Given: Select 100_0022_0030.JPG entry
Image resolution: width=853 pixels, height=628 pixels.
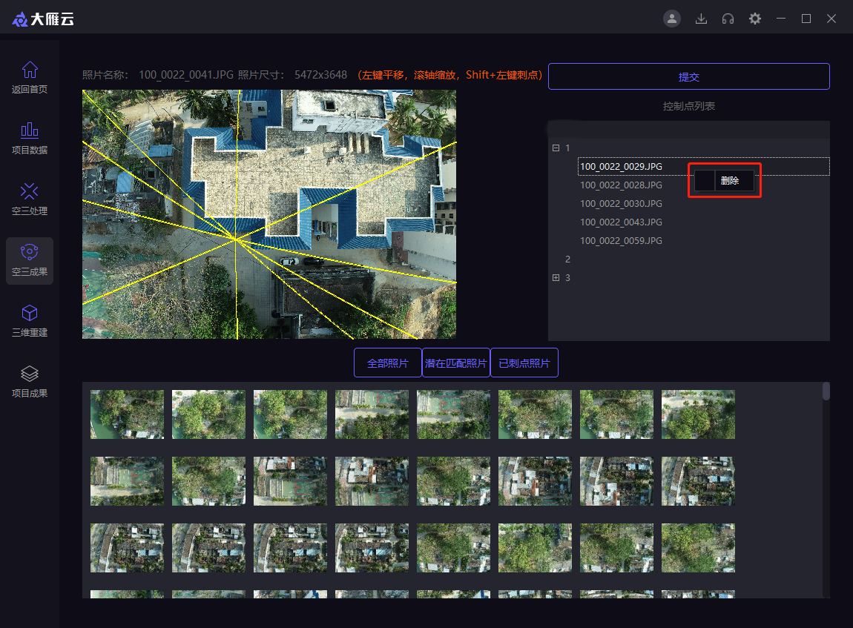Looking at the screenshot, I should coord(622,203).
